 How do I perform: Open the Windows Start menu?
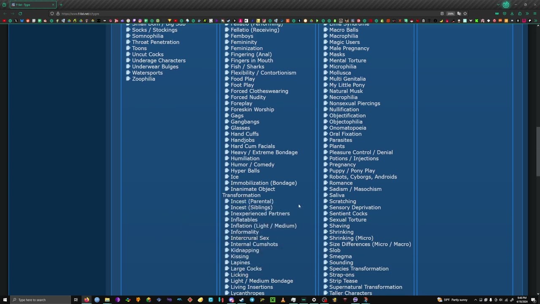tap(4, 300)
